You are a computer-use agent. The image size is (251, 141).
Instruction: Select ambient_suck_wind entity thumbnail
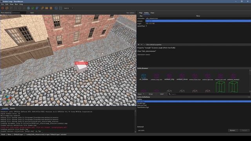point(220,77)
